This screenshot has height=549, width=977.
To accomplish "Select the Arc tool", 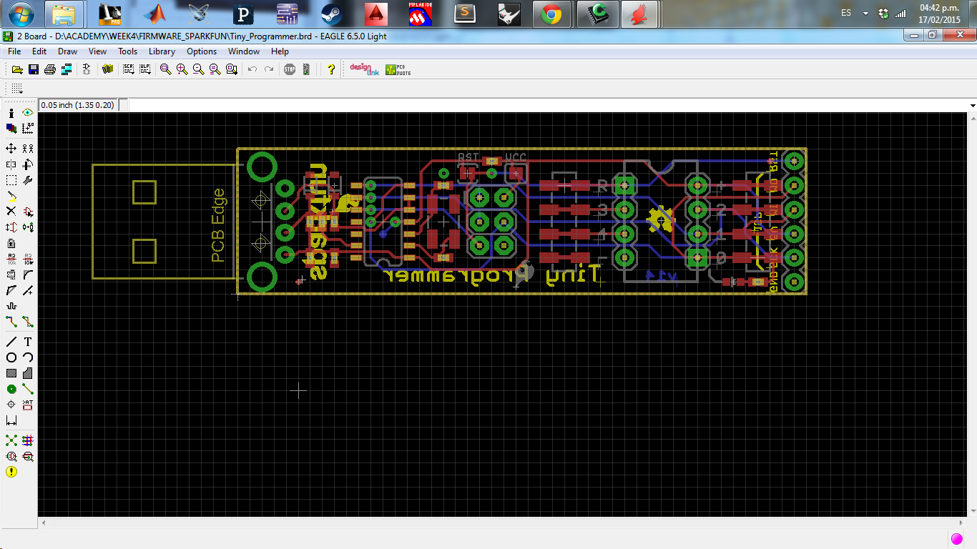I will 28,357.
